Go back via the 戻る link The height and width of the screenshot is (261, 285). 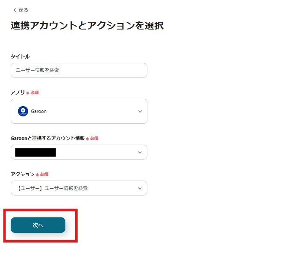click(x=24, y=10)
